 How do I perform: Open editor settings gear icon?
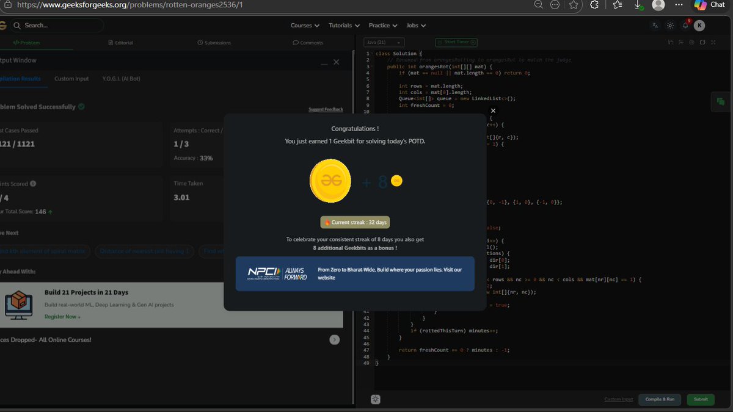(692, 42)
